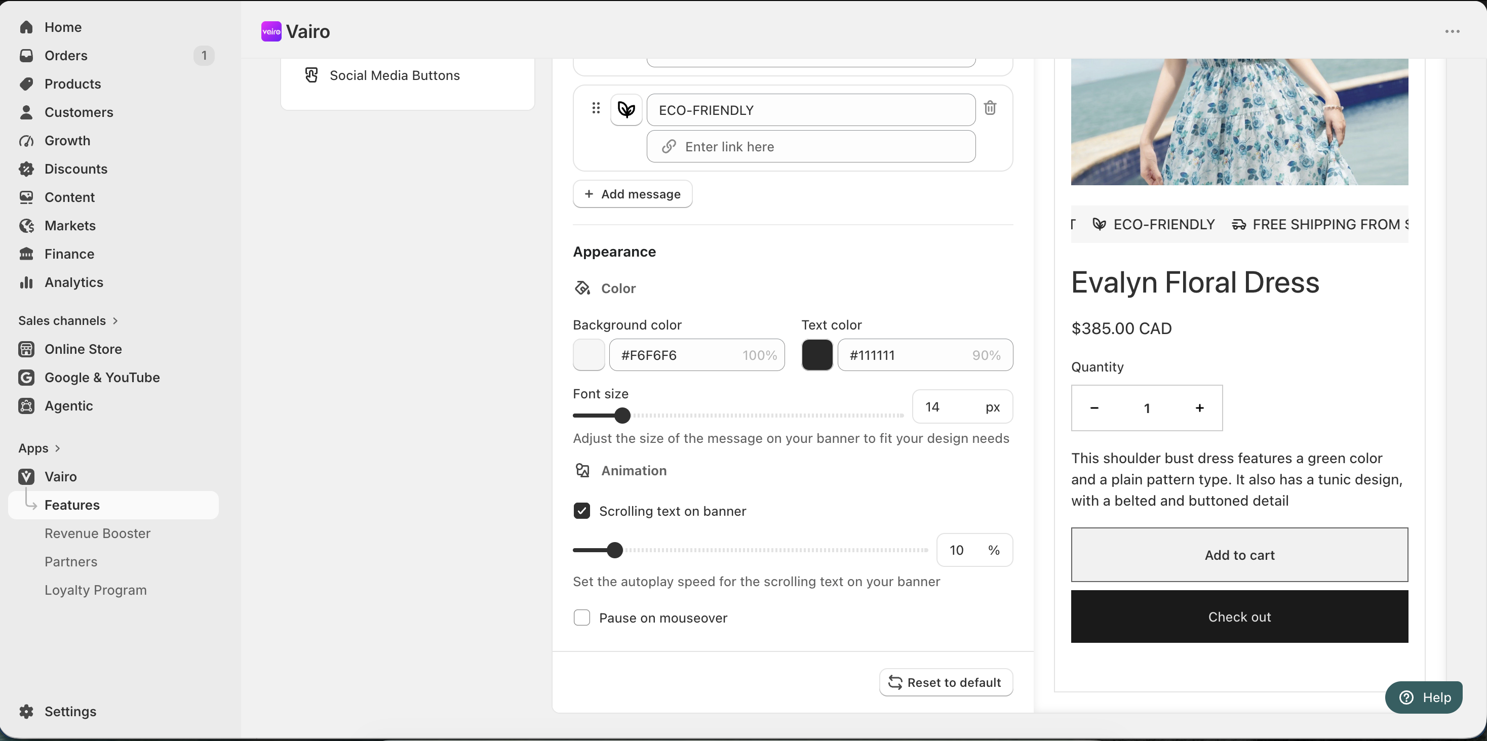Click the Social Media Buttons feature icon
Image resolution: width=1487 pixels, height=741 pixels.
pyautogui.click(x=311, y=75)
